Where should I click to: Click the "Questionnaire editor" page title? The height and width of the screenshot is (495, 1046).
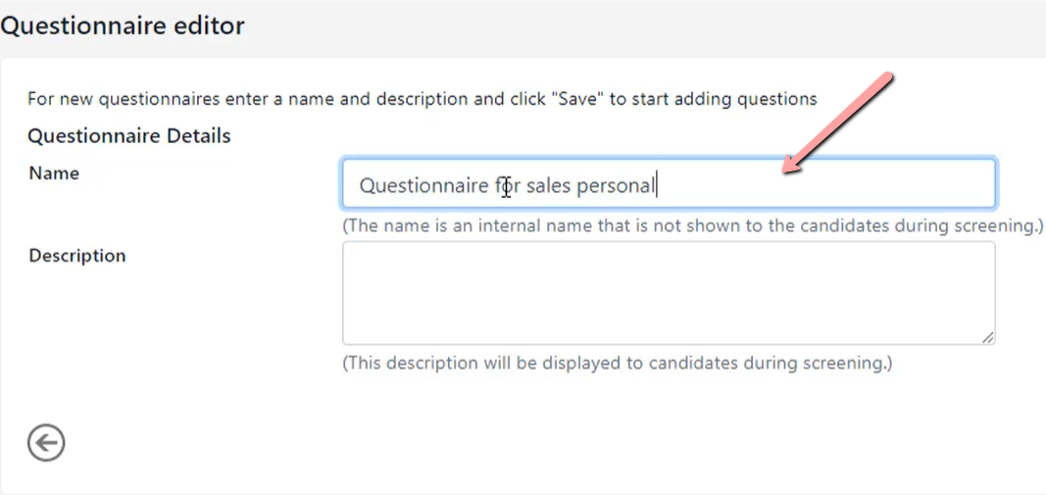click(123, 25)
